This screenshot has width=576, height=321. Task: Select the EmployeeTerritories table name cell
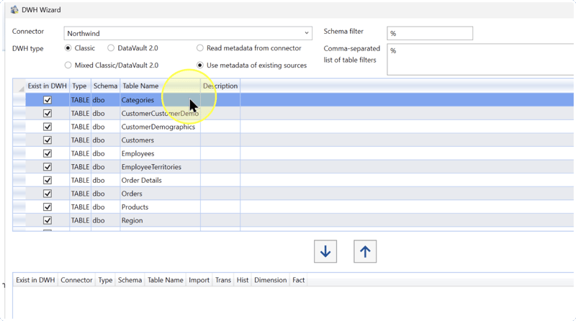(x=160, y=167)
